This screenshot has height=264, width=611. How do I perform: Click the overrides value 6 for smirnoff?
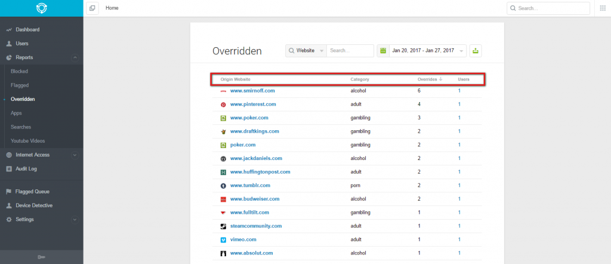pyautogui.click(x=419, y=90)
